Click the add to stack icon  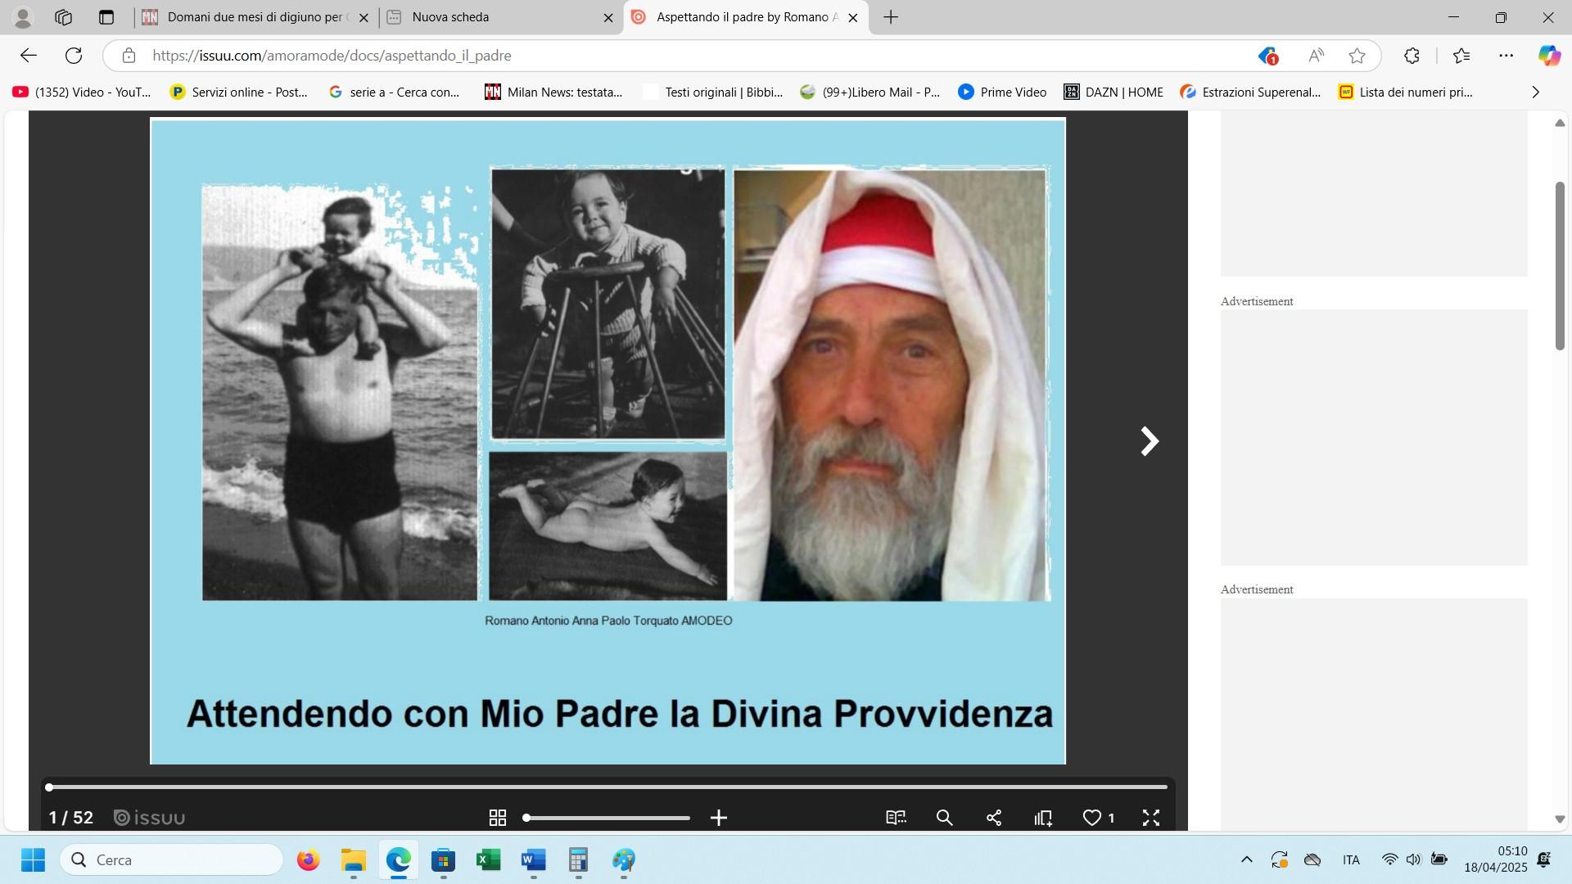tap(1043, 818)
